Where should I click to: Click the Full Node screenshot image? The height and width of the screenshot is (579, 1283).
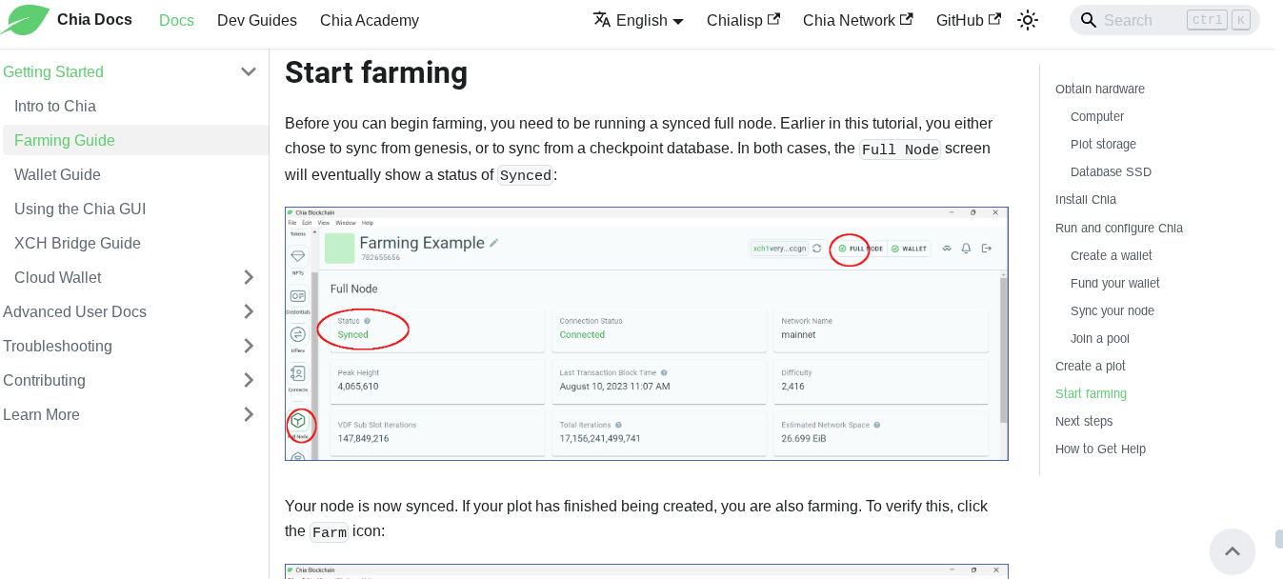click(647, 333)
